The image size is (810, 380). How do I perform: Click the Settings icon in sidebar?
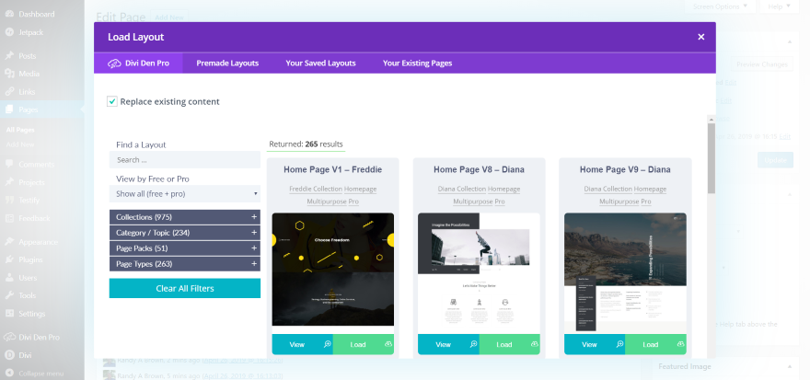click(x=9, y=314)
